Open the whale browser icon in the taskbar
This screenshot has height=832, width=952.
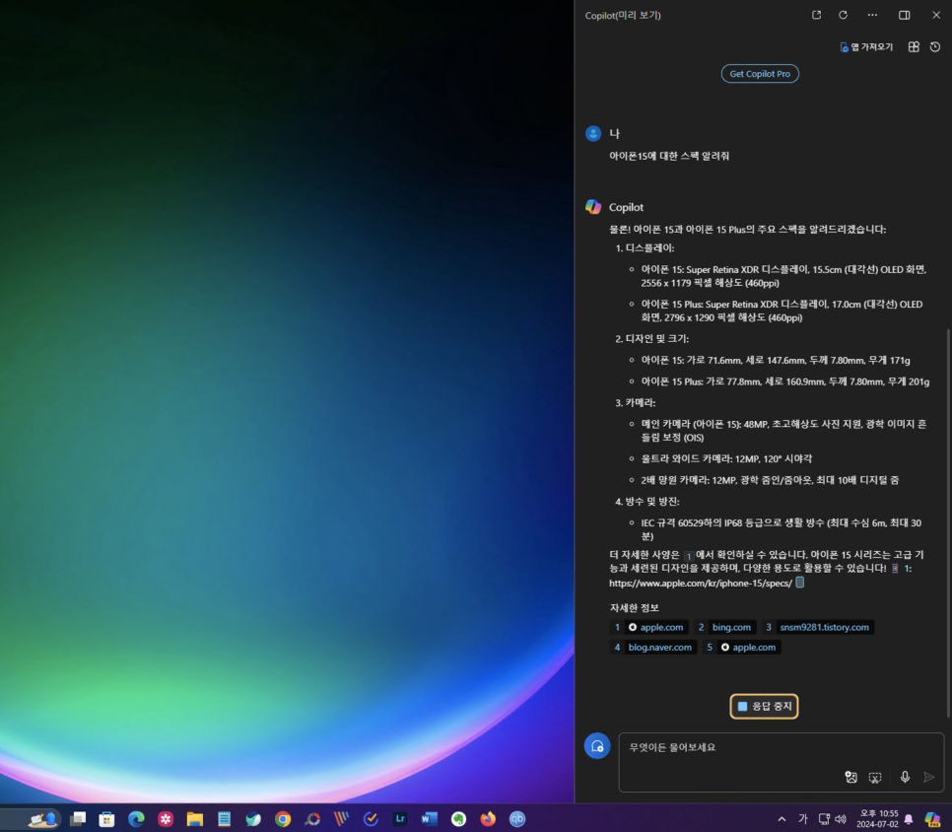pos(253,818)
